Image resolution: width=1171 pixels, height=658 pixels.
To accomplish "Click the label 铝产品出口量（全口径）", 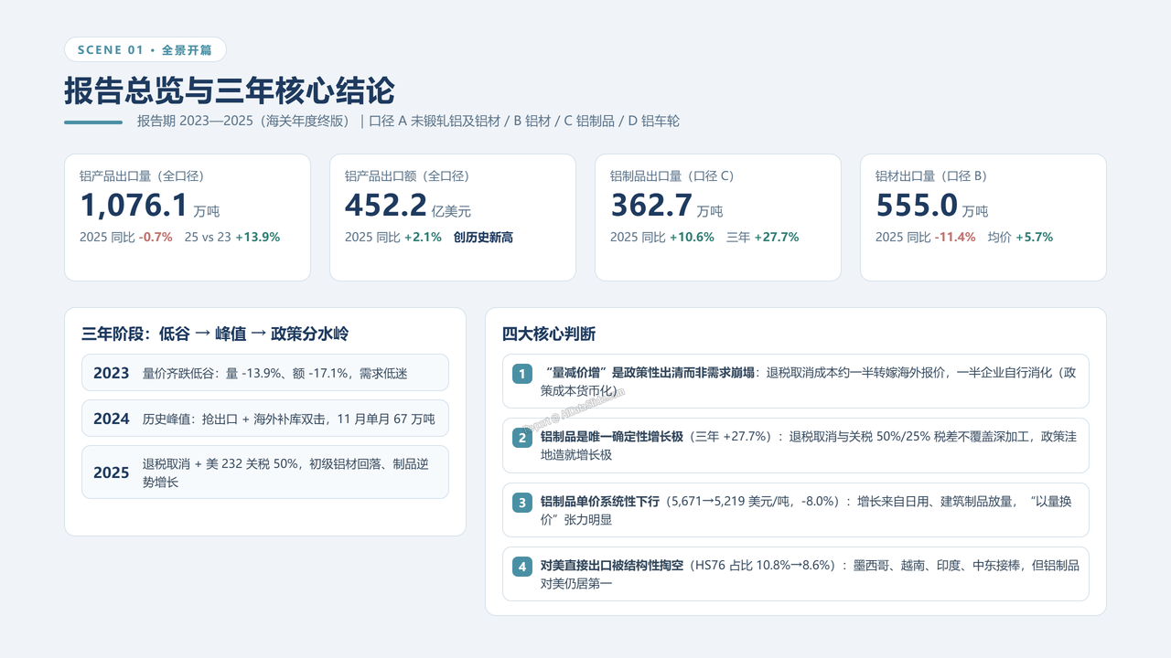I will (x=141, y=176).
